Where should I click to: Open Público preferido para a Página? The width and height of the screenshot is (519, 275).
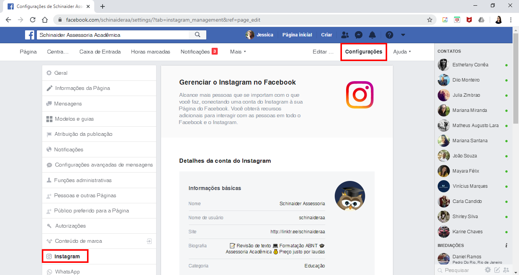(99, 211)
